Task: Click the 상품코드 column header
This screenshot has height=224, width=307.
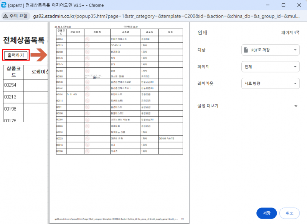Action: 13,72
